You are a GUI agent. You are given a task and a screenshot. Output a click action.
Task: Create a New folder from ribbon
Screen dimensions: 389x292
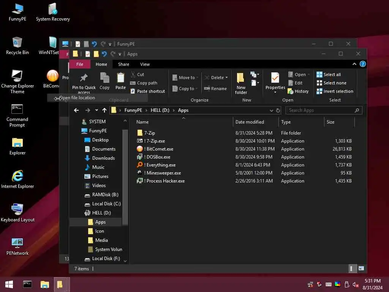(x=241, y=83)
